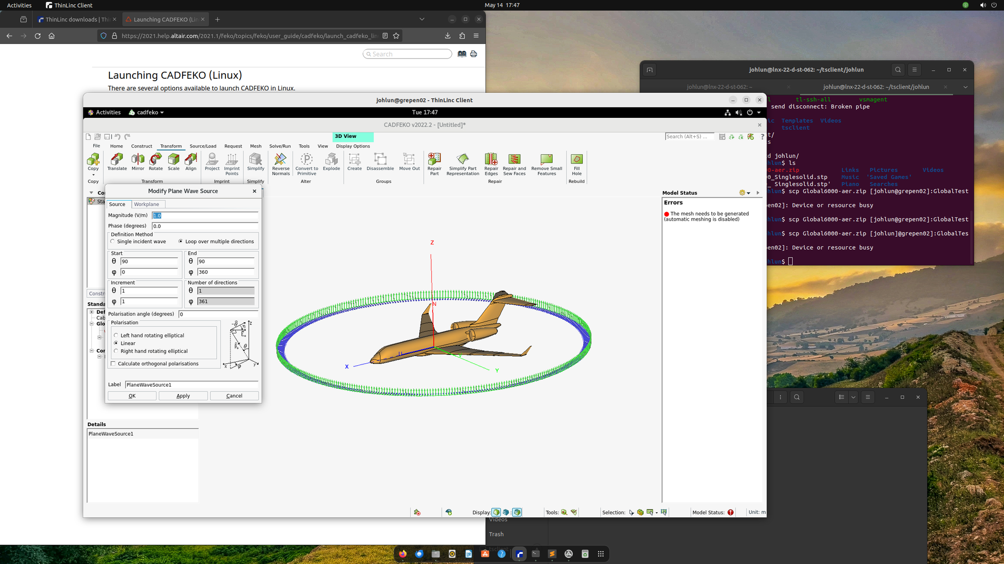The width and height of the screenshot is (1004, 564).
Task: Click the Apply button
Action: coord(183,396)
